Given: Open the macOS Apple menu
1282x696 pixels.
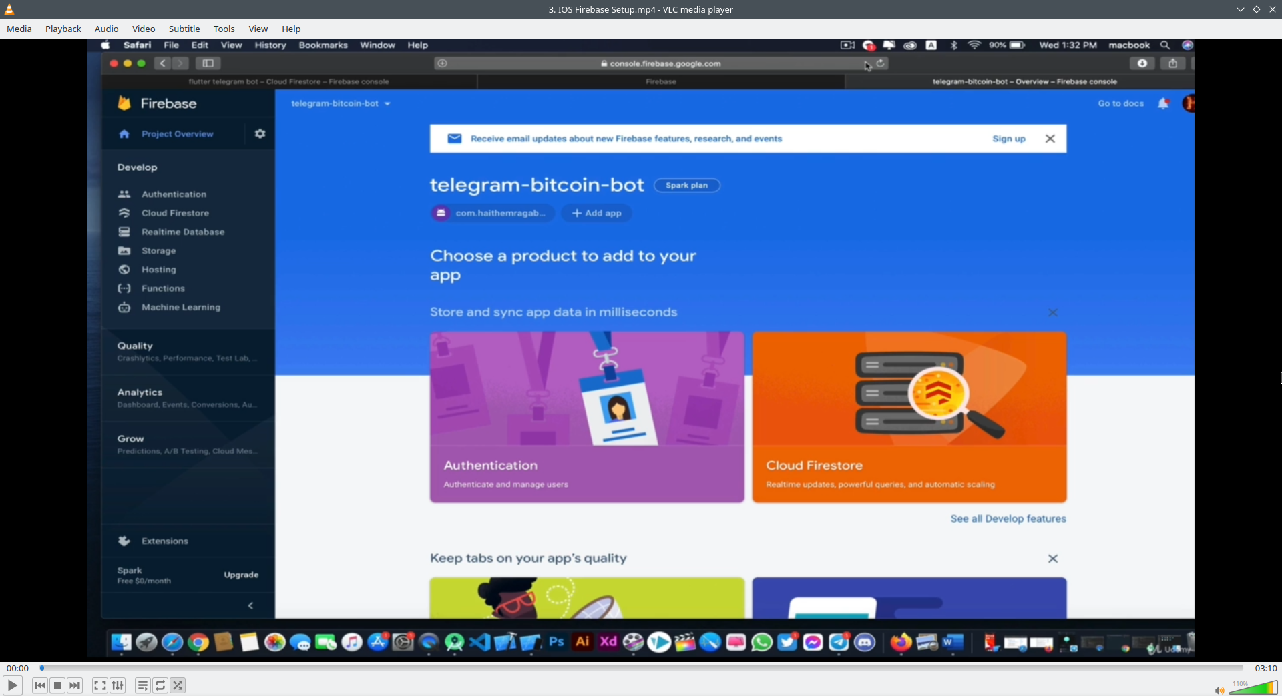Looking at the screenshot, I should (x=105, y=45).
